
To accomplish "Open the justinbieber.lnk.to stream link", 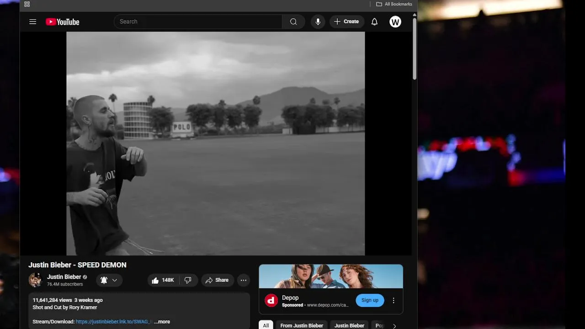I will (113, 322).
